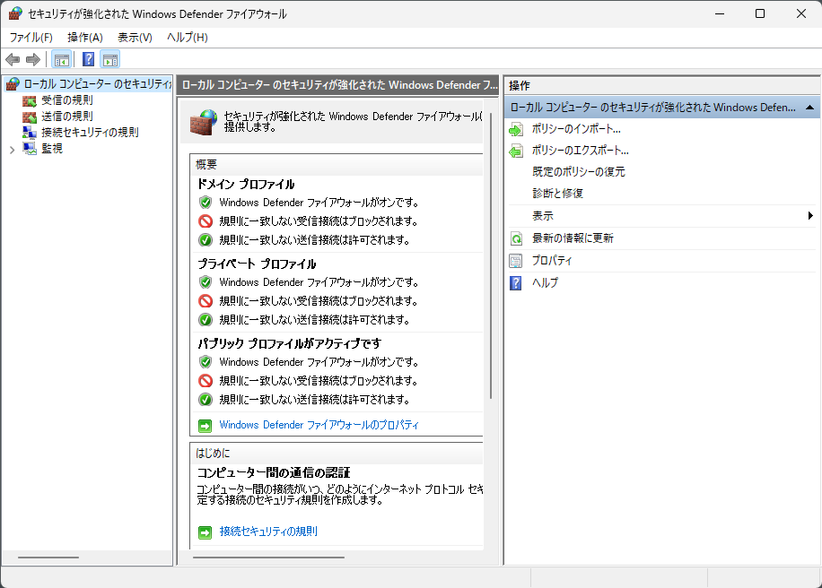Open the ファイル(F) menu
Viewport: 822px width, 588px height.
[31, 37]
